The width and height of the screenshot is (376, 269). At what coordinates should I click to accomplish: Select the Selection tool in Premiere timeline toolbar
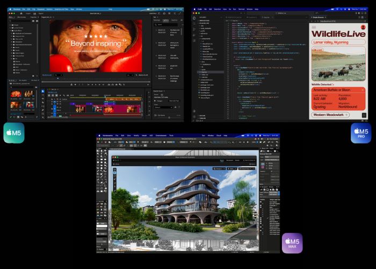coord(43,91)
